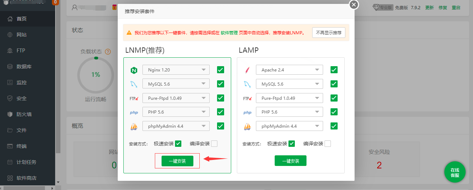This screenshot has height=190, width=473.
Task: Uncheck LAMP MySQL 5.6 checkbox
Action: point(334,84)
